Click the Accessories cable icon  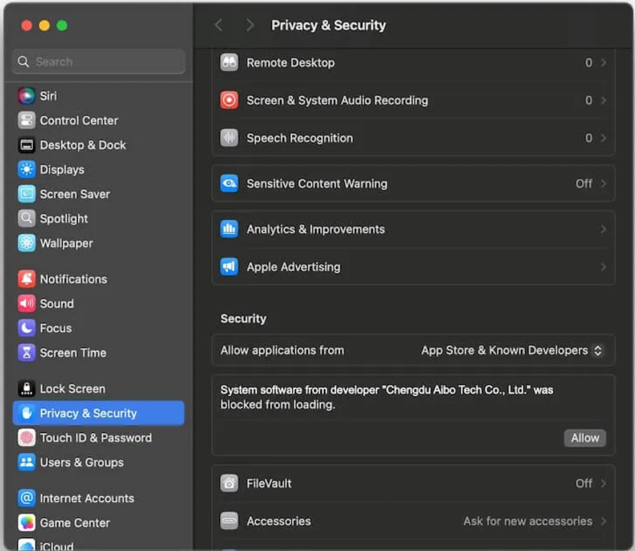click(x=229, y=521)
